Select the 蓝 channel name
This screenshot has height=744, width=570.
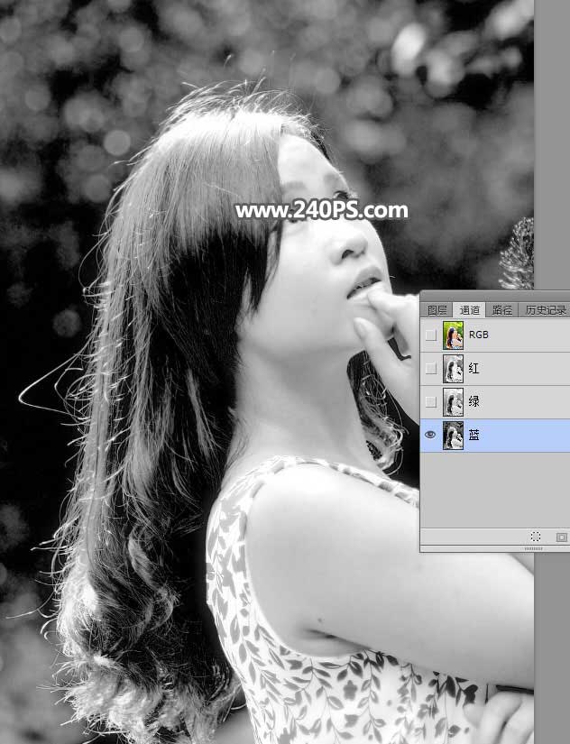pyautogui.click(x=473, y=435)
